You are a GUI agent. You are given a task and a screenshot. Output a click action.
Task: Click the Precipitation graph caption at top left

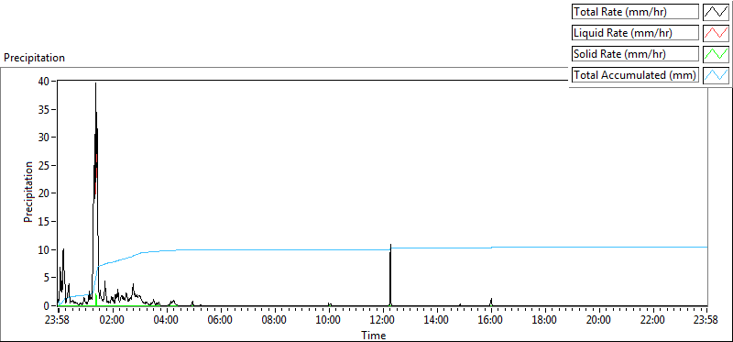tap(34, 58)
